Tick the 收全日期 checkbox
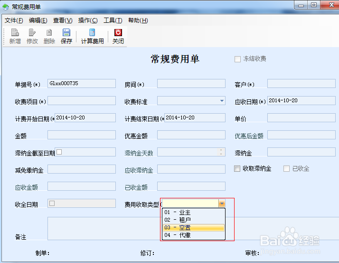The image size is (339, 263). click(52, 203)
